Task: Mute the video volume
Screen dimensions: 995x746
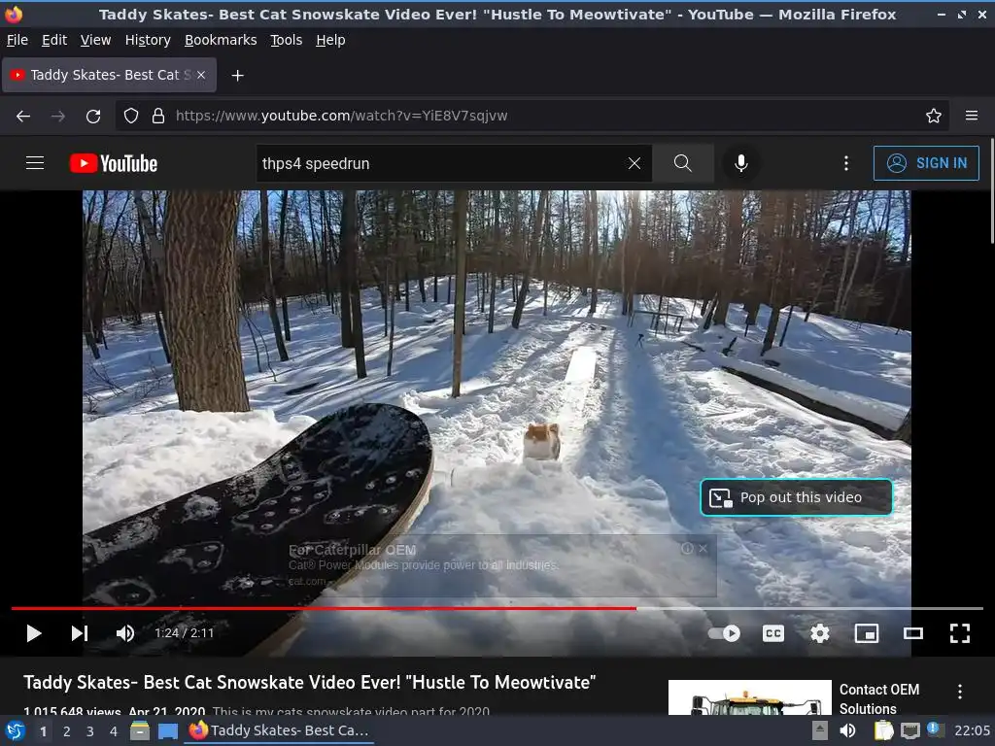Action: point(125,633)
